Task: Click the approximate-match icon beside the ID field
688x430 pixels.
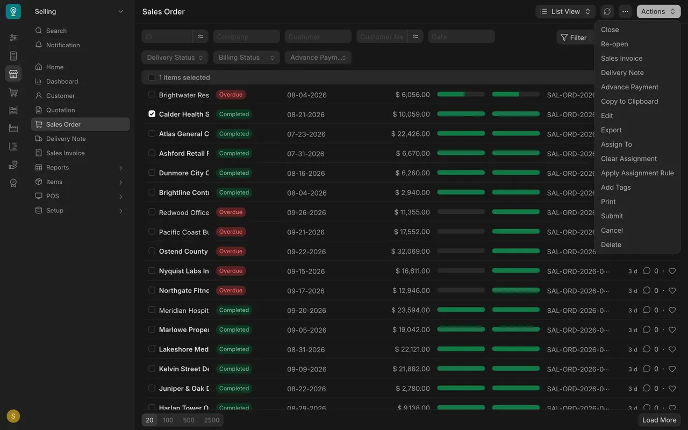Action: coord(200,37)
